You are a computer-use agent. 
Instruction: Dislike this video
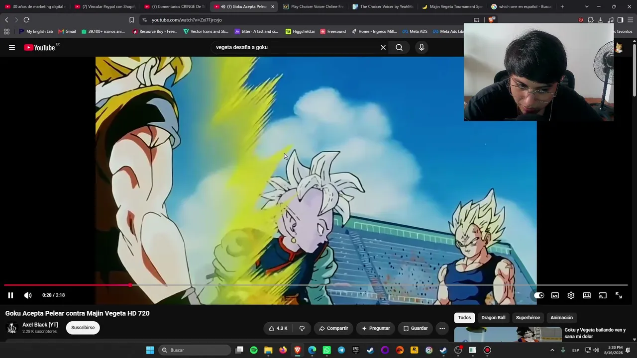302,328
